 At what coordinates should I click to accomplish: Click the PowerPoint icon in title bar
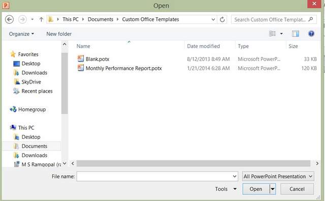click(x=6, y=6)
